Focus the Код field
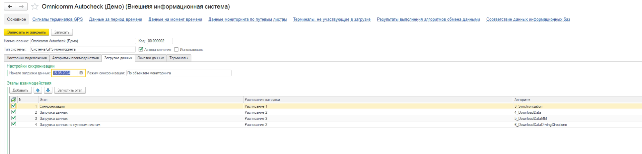This screenshot has width=642, height=154. pyautogui.click(x=160, y=41)
